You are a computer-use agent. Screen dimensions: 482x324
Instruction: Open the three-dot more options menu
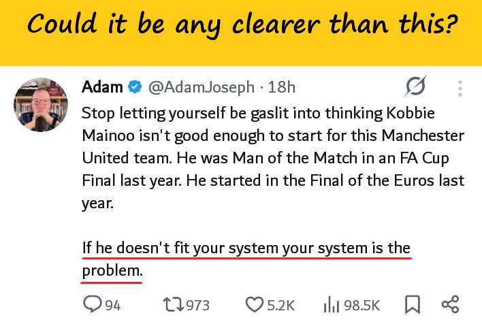[x=460, y=88]
